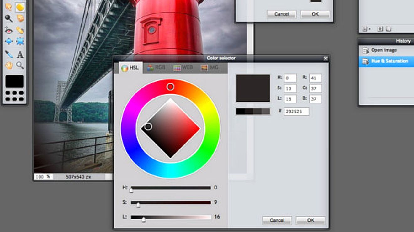Click the H slider handle
Viewport: 414px width, 232px height.
click(131, 189)
